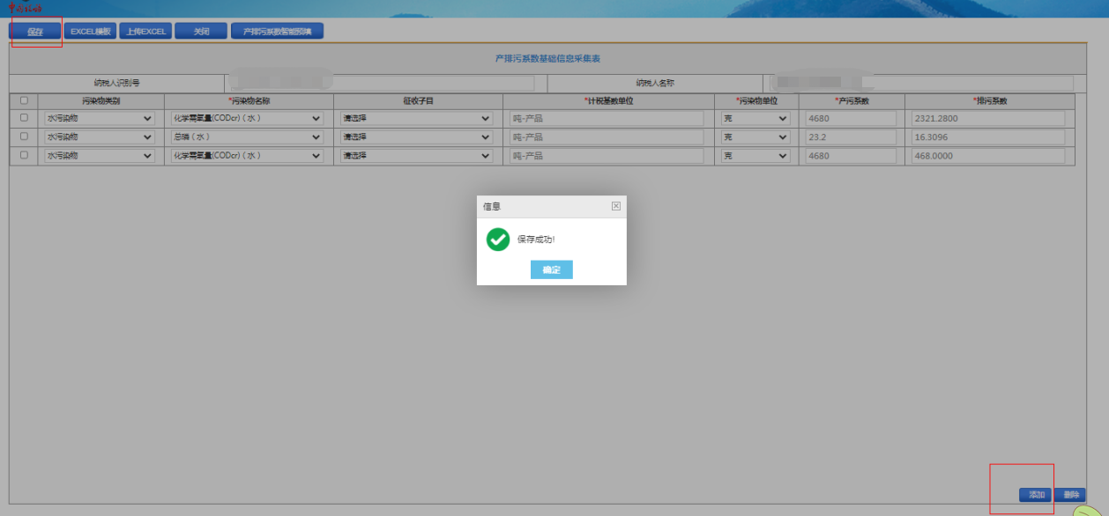The image size is (1109, 516).
Task: Click the 上传EXCEL toolbar button
Action: pos(145,32)
